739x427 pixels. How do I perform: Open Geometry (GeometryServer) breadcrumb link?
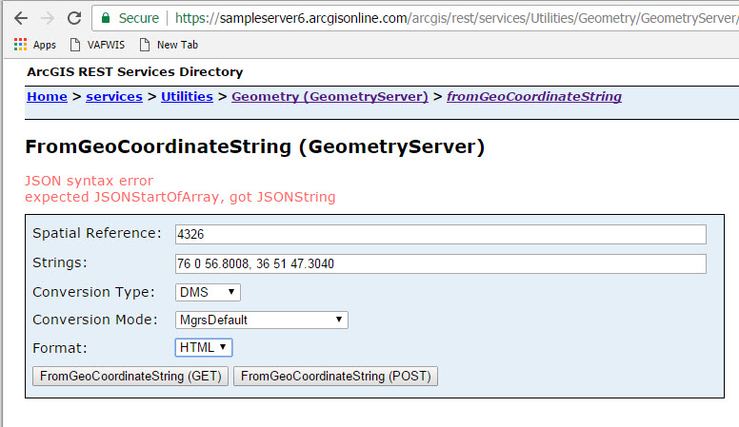click(330, 97)
